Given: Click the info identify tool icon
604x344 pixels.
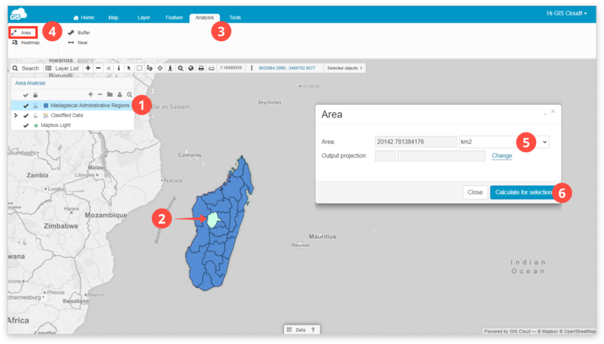Looking at the screenshot, I should [x=119, y=68].
